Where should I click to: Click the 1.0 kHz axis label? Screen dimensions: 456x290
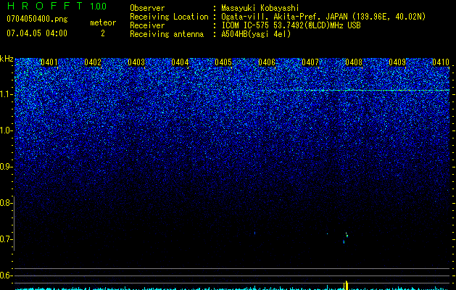pos(6,130)
